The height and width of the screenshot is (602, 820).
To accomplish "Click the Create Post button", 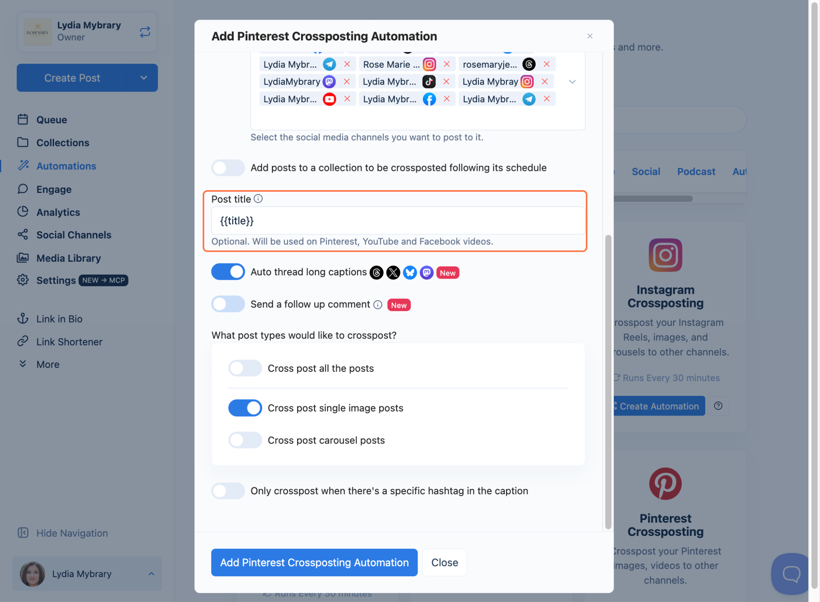I will (72, 78).
